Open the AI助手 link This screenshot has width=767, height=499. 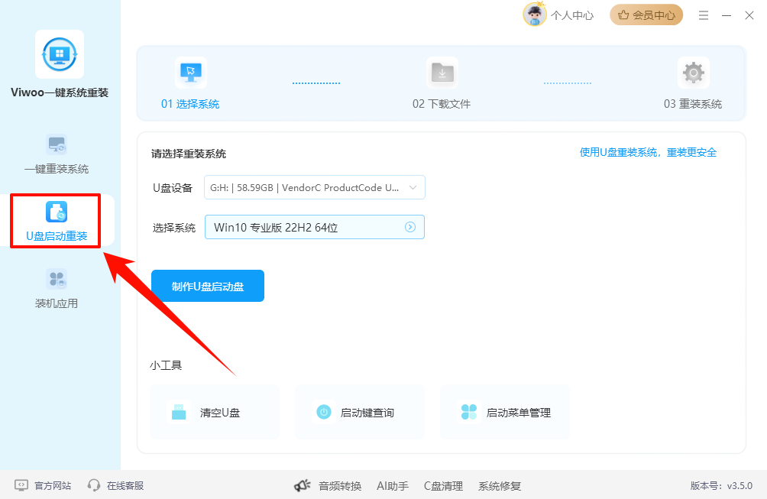393,486
